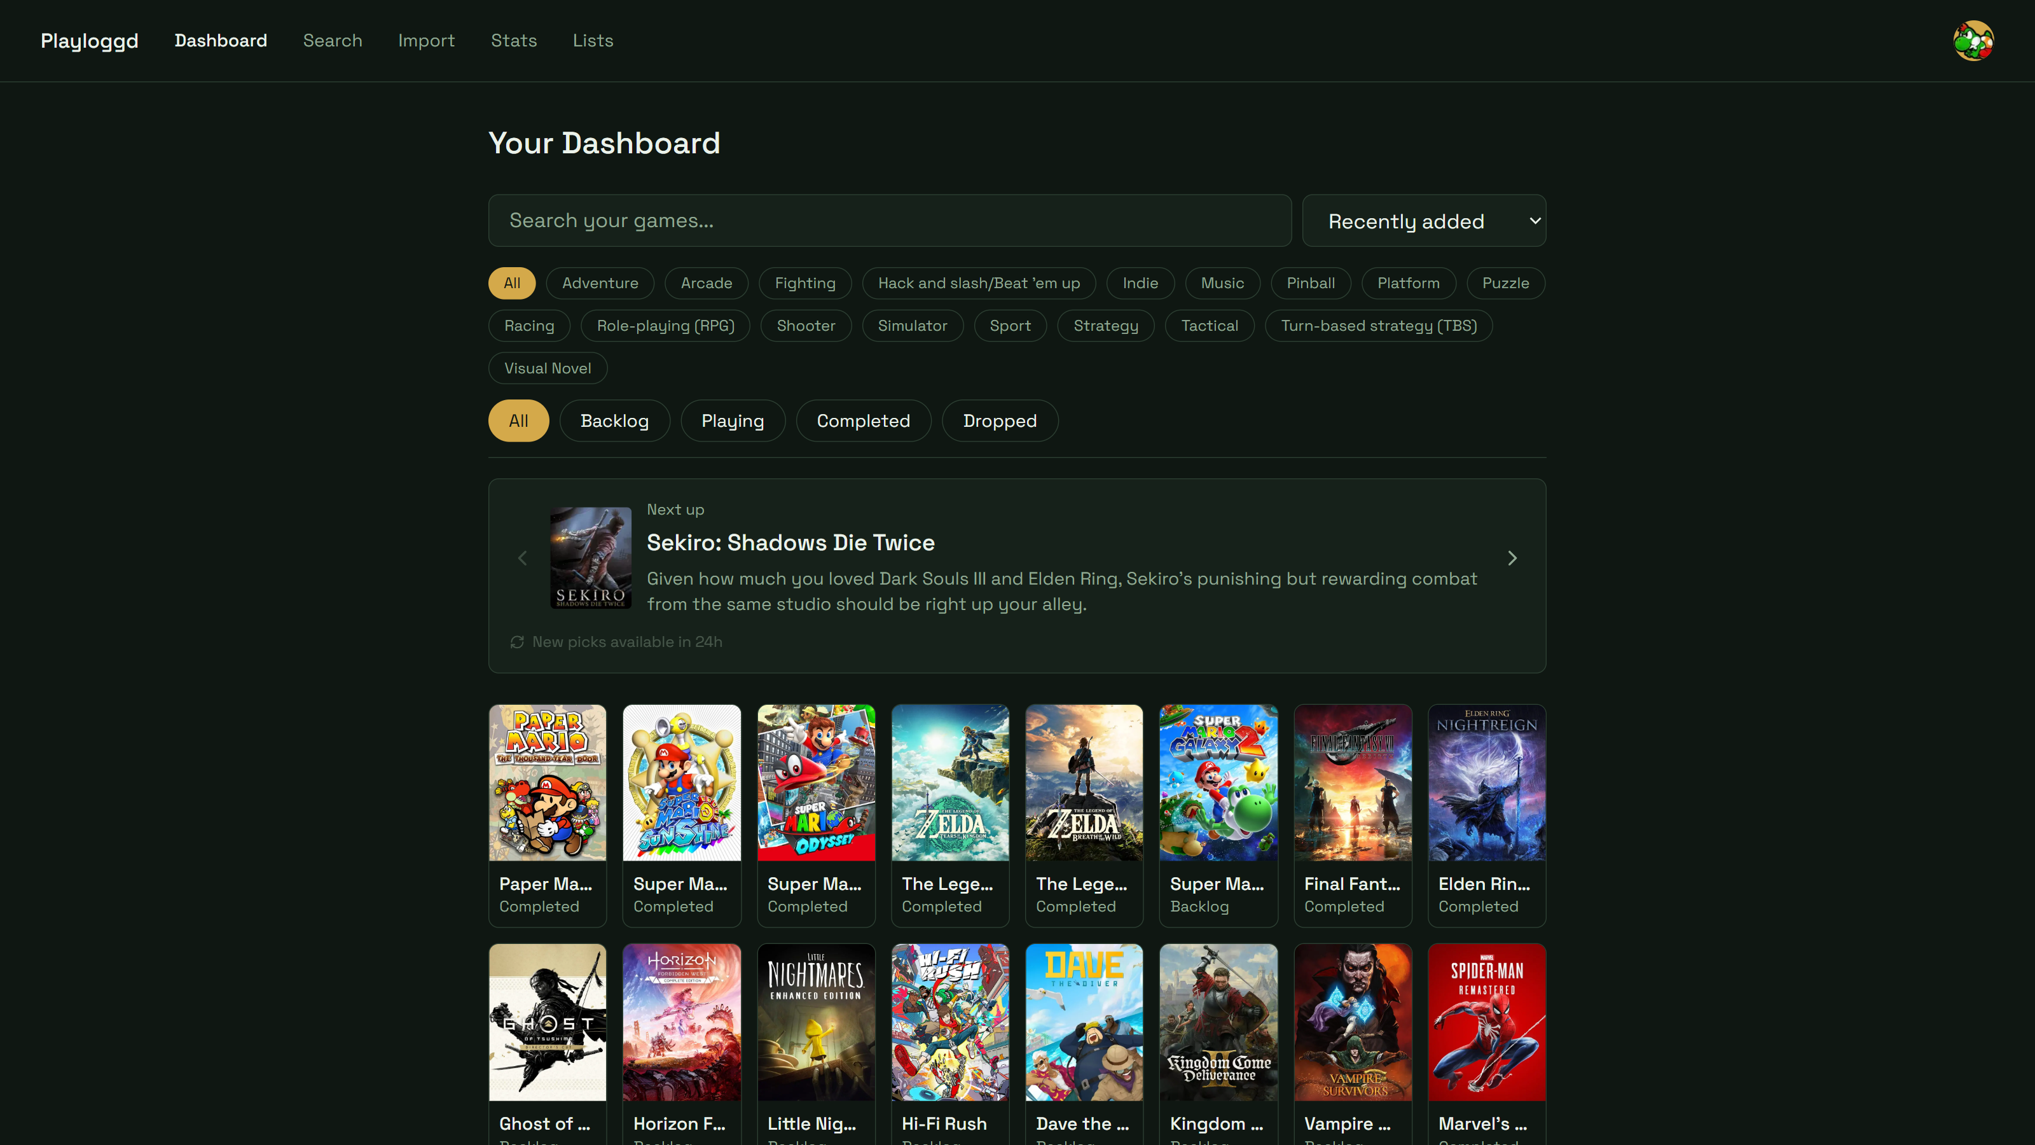The image size is (2035, 1145).
Task: Open the Dave the Diver card
Action: 1084,1044
